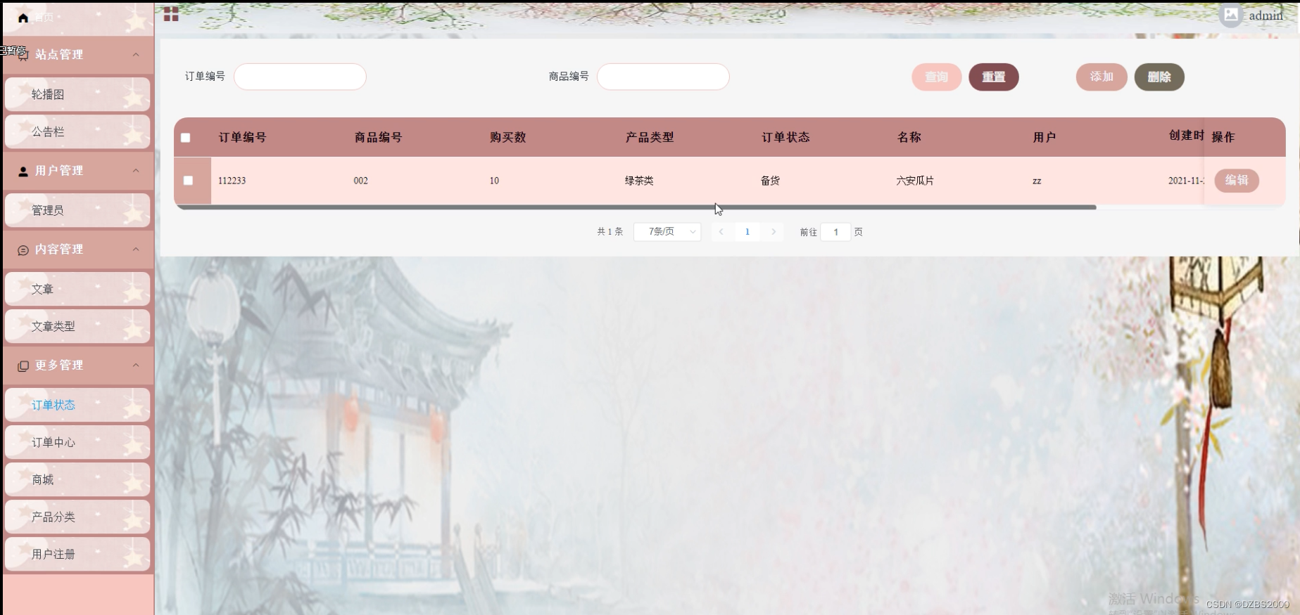Click the 添加 add button
1300x615 pixels.
(1102, 77)
